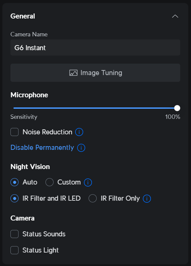The height and width of the screenshot is (266, 191).
Task: Show info next to Custom option
Action: [x=88, y=182]
